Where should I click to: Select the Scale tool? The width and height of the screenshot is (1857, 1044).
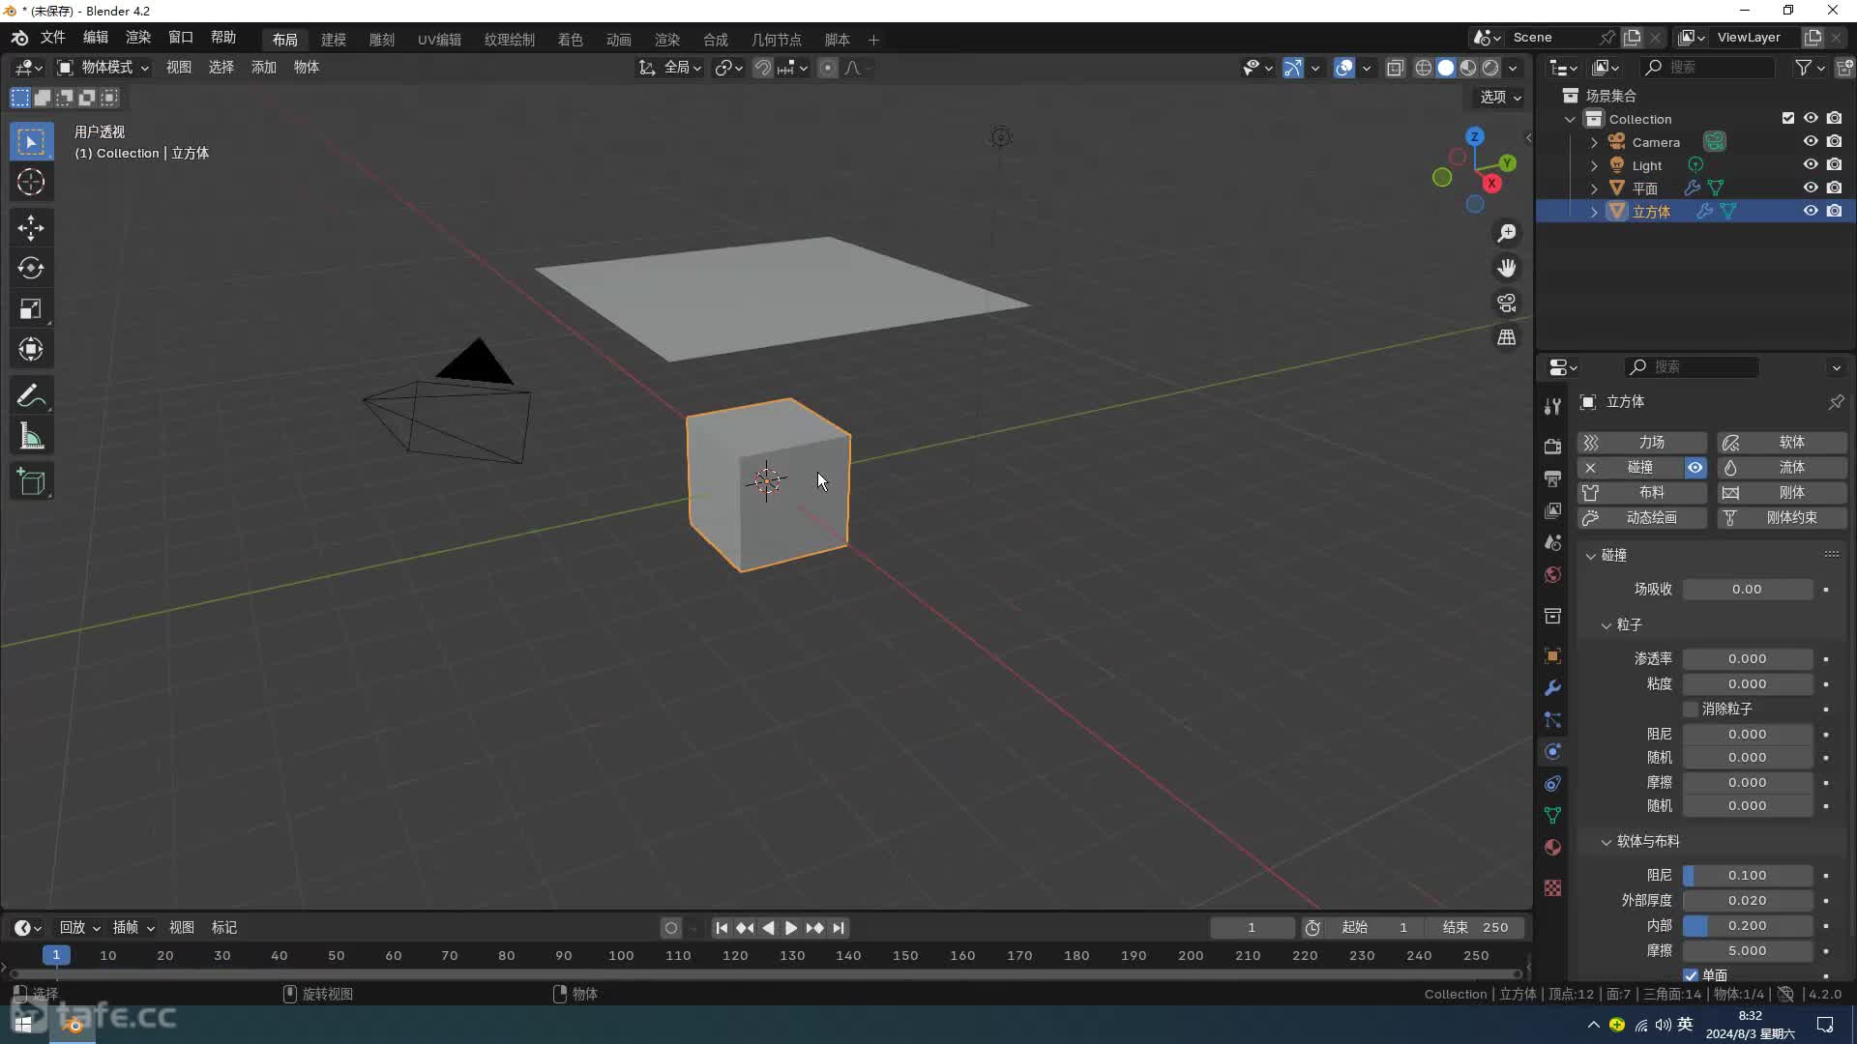point(31,309)
